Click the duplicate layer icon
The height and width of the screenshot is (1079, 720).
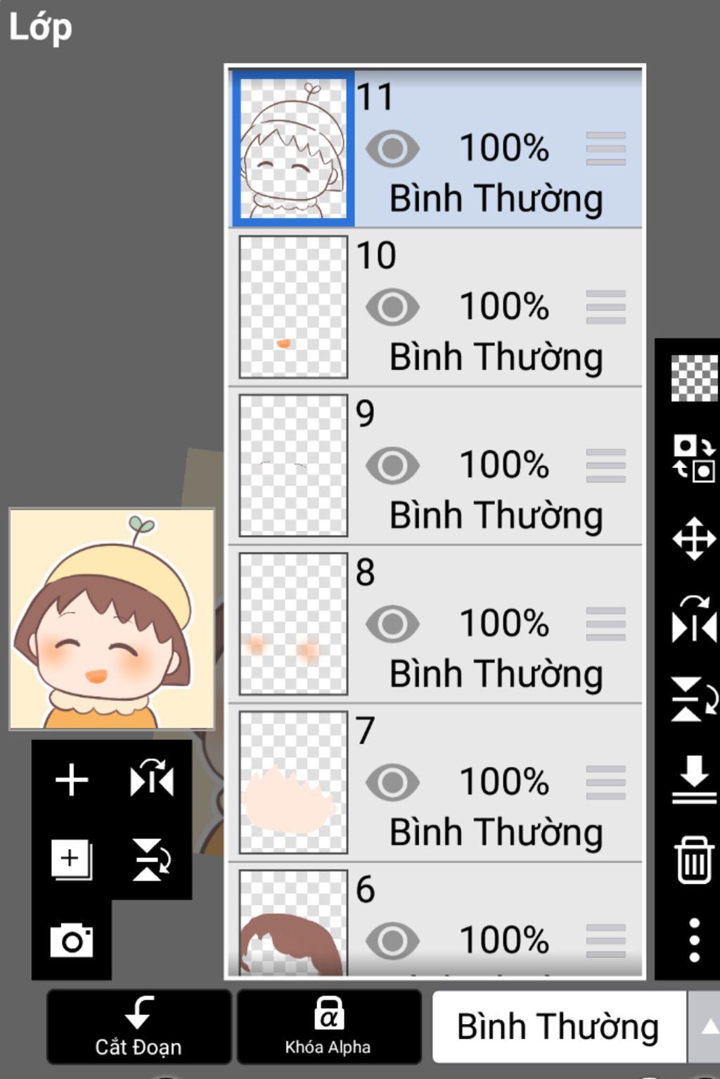[x=72, y=859]
